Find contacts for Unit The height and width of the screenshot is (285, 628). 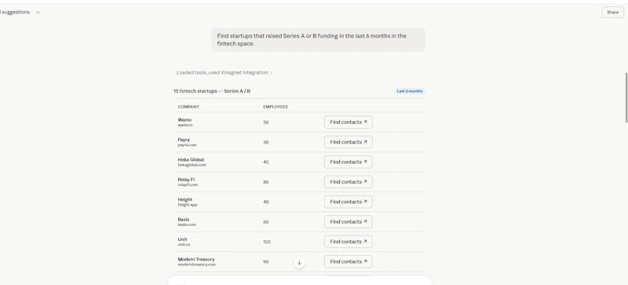coord(348,242)
